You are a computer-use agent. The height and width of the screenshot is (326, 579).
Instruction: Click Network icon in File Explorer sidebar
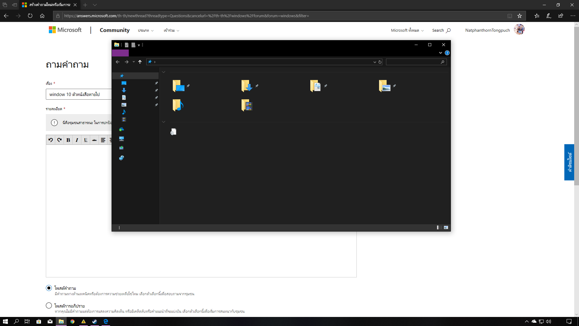click(121, 158)
